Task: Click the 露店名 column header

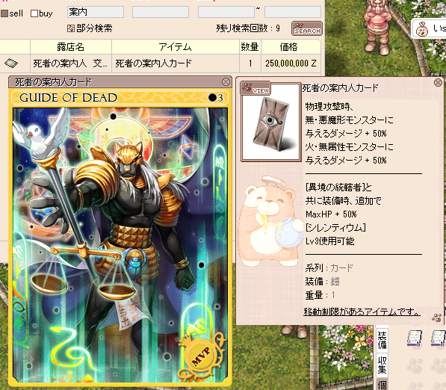Action: (x=70, y=46)
